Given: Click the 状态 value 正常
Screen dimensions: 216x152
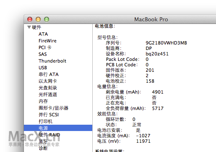Looking at the screenshot, I should [x=137, y=125].
